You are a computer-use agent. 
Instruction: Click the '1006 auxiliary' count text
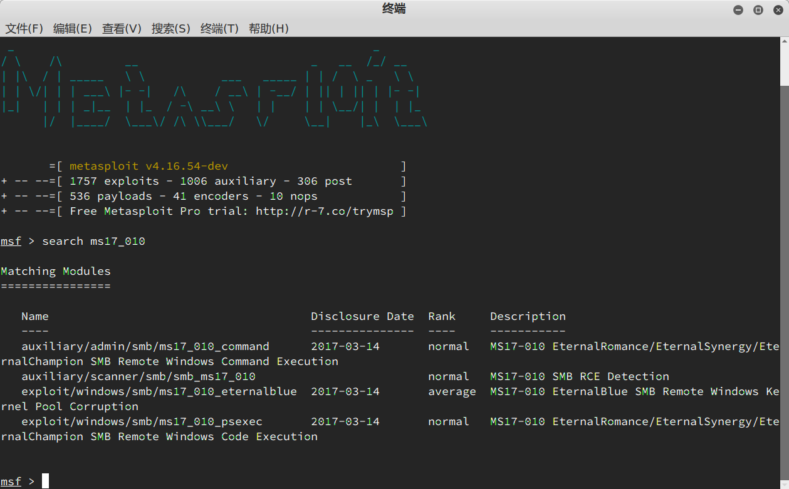pos(227,181)
